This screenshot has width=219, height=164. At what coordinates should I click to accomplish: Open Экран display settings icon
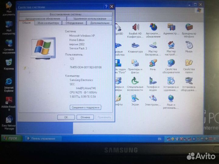tap(135, 100)
